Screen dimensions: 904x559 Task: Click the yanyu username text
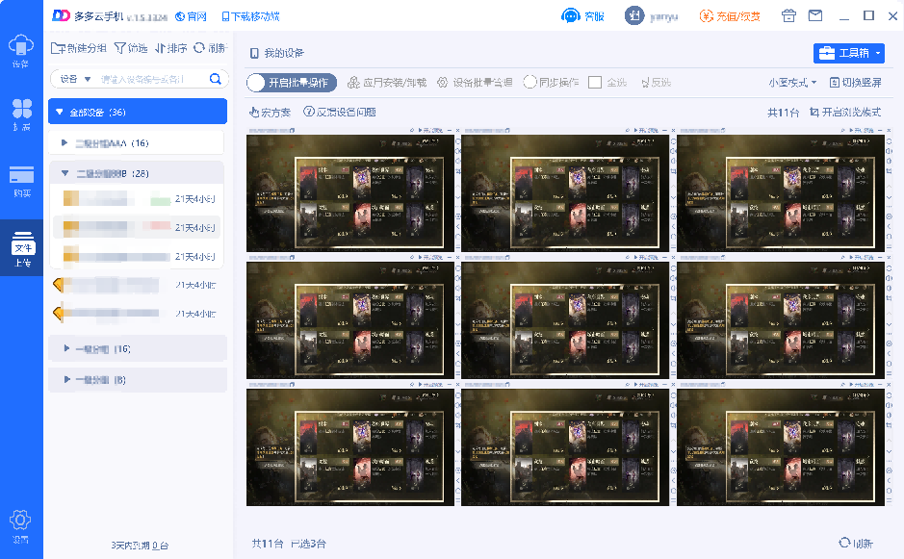click(663, 16)
